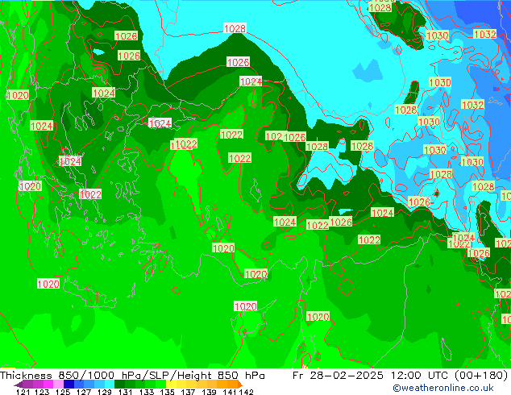
Task: Pick the orange arrow at legend end
Action: pyautogui.click(x=240, y=385)
